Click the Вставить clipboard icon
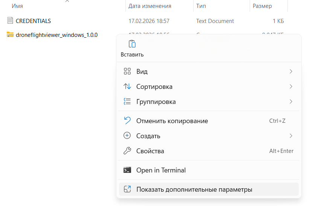This screenshot has height=206, width=319. point(132,44)
